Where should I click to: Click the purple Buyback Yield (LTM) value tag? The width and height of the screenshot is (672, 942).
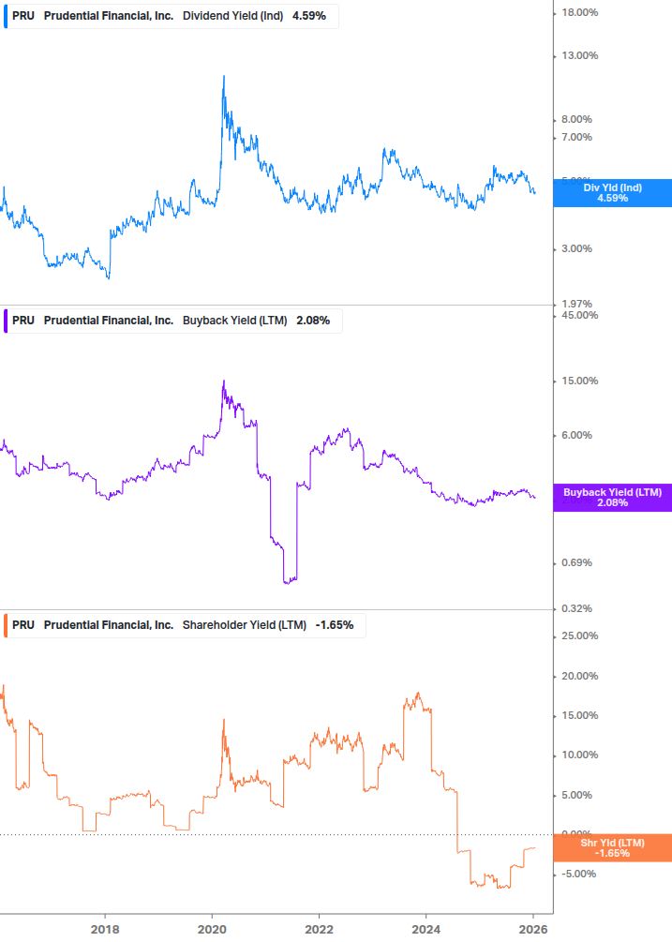[x=612, y=498]
